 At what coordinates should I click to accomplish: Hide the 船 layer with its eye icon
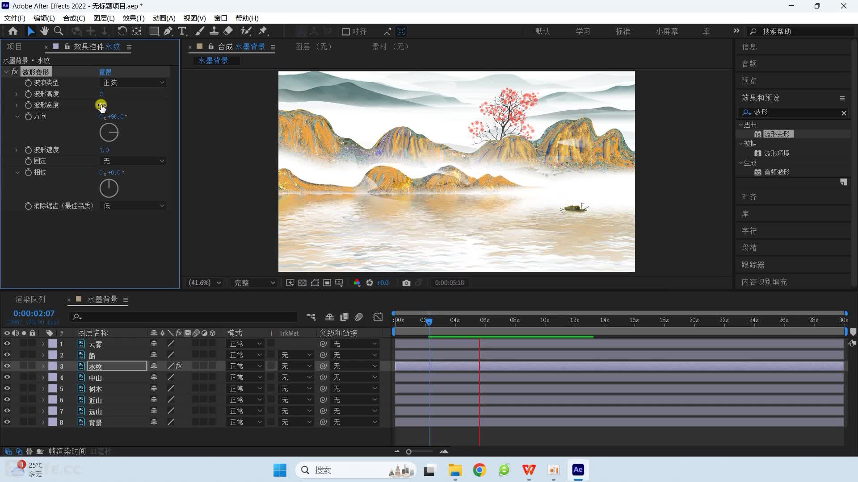[7, 355]
